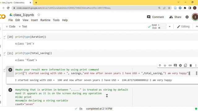Move the selected cell up

pyautogui.click(x=160, y=65)
